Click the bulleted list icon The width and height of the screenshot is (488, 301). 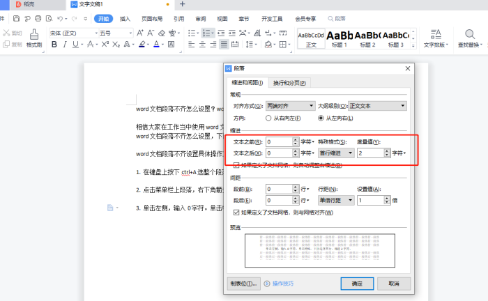coord(192,33)
